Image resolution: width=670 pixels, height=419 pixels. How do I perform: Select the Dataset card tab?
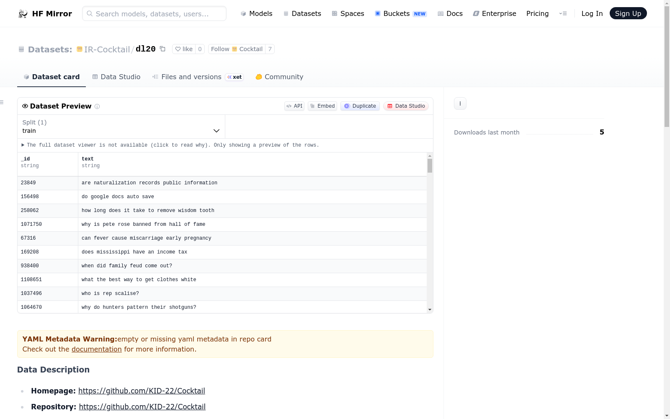coord(52,77)
